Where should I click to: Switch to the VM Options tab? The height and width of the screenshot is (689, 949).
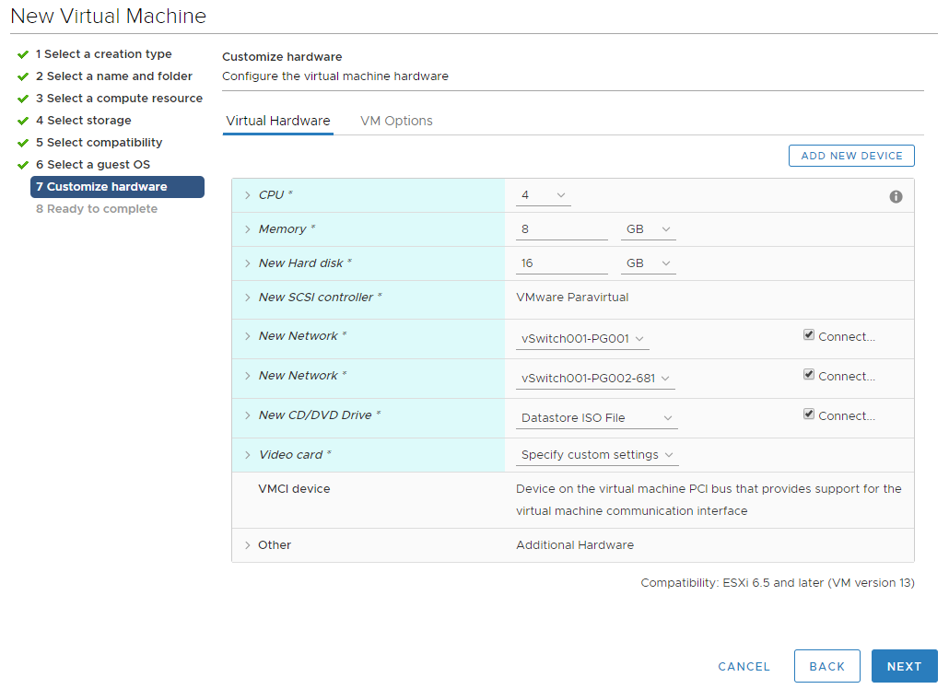click(x=396, y=121)
